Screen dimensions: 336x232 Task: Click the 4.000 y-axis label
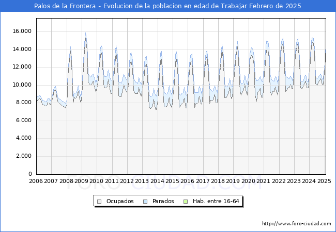pos(24,138)
